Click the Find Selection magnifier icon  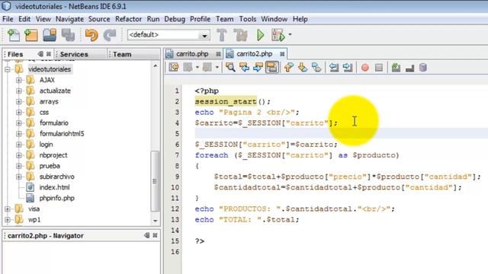click(x=230, y=68)
